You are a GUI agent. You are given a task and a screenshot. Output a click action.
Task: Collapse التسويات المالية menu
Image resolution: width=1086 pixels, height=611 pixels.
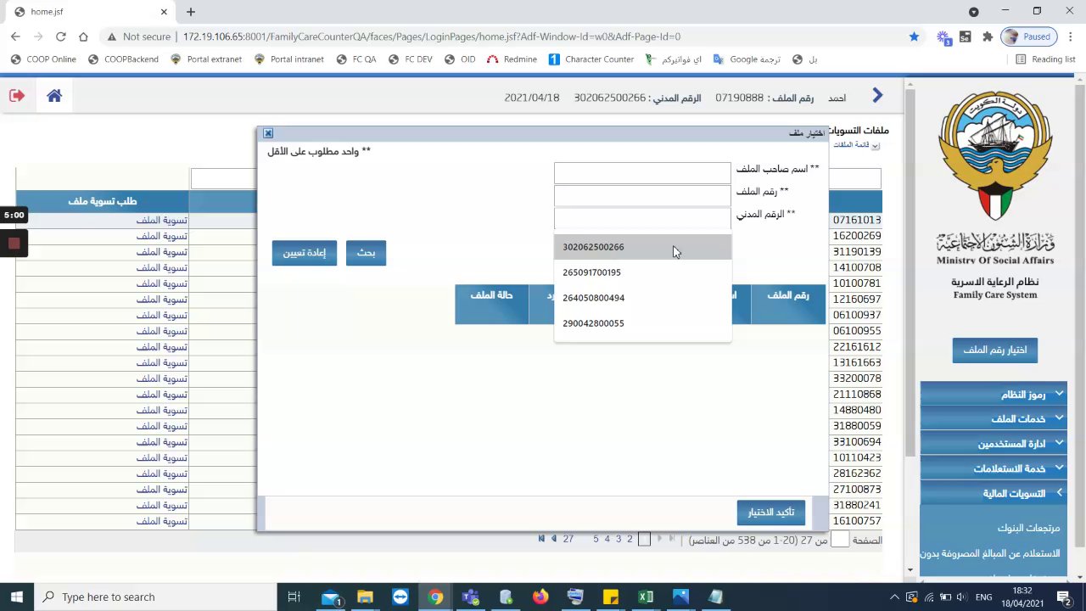pyautogui.click(x=994, y=493)
